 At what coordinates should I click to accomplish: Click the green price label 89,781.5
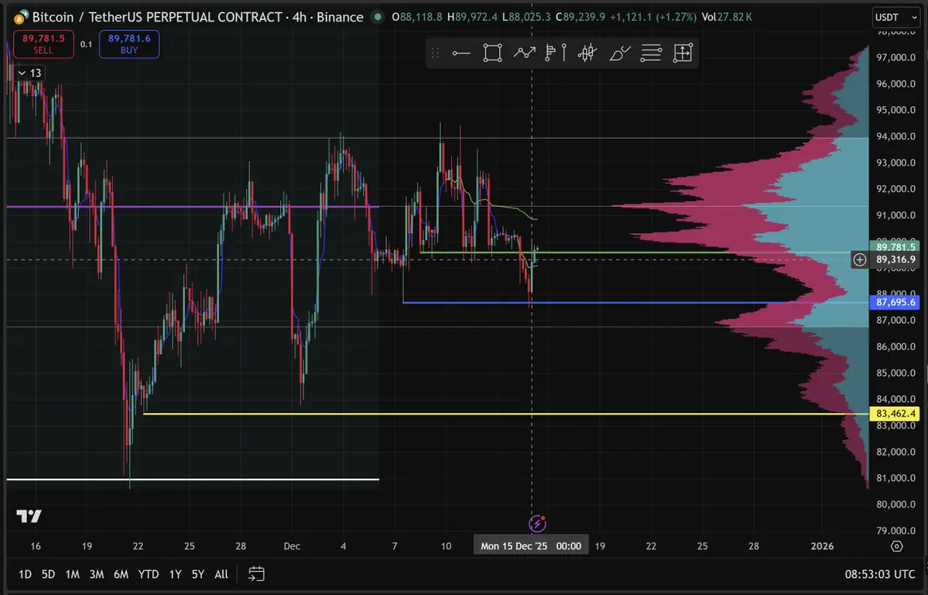(895, 246)
